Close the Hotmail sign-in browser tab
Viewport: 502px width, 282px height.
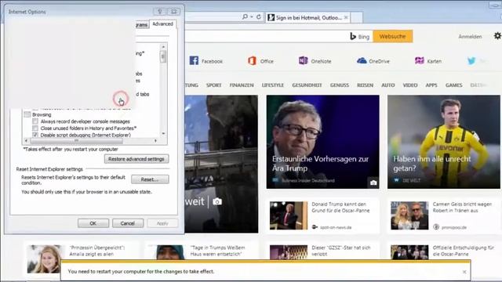click(346, 17)
